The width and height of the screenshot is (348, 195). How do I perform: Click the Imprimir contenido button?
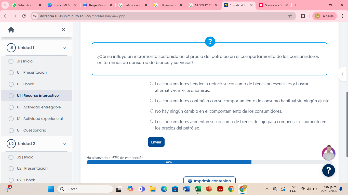[x=209, y=181]
